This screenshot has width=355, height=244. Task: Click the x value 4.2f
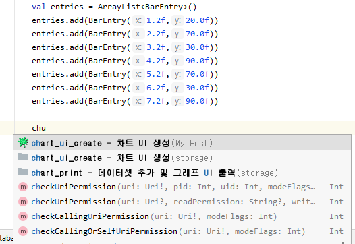click(156, 61)
